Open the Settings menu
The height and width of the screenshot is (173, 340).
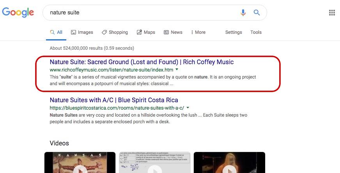tap(234, 32)
